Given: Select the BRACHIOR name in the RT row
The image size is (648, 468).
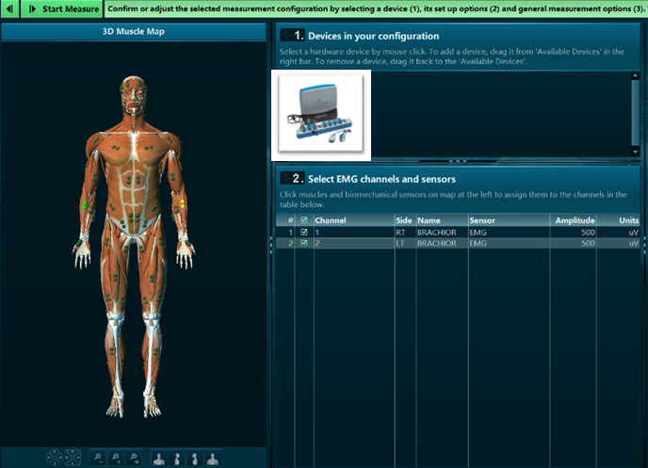Looking at the screenshot, I should click(x=437, y=233).
